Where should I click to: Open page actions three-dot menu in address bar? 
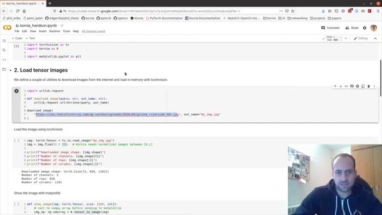click(281, 11)
